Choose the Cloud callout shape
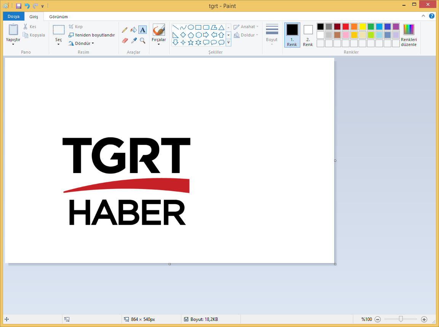This screenshot has height=327, width=439. click(221, 43)
